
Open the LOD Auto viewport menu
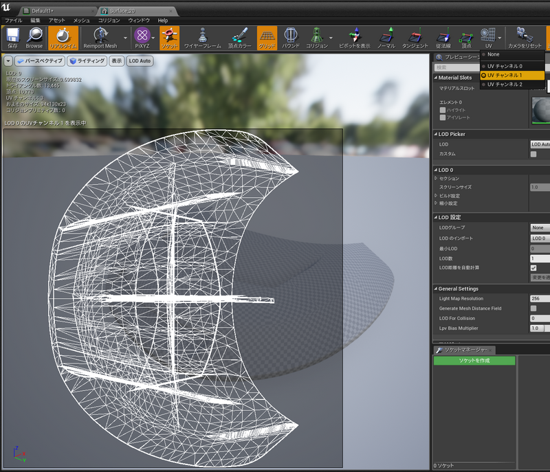pyautogui.click(x=140, y=61)
